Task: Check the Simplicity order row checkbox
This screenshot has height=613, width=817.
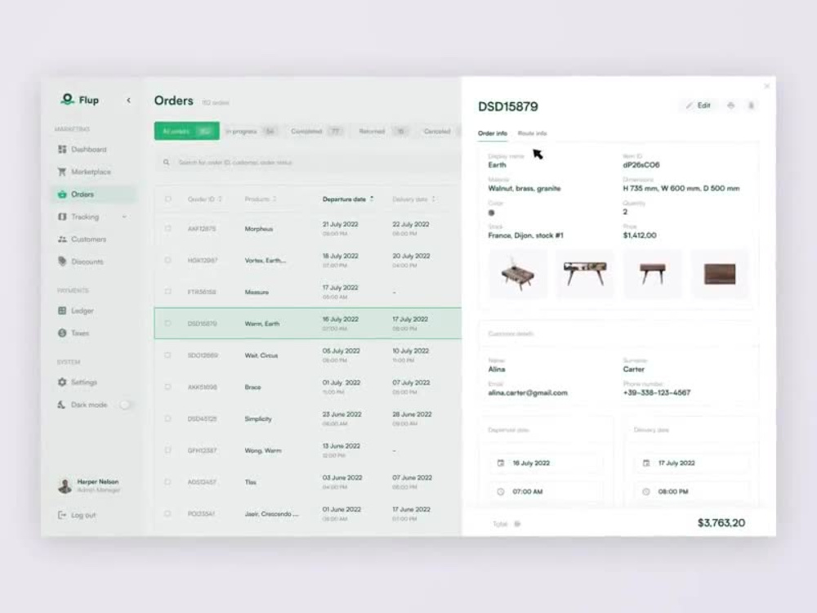Action: pyautogui.click(x=167, y=418)
